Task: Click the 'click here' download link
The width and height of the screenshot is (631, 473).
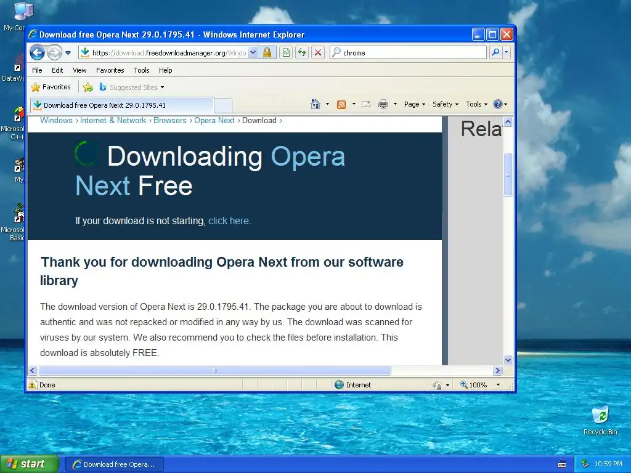Action: (x=229, y=221)
